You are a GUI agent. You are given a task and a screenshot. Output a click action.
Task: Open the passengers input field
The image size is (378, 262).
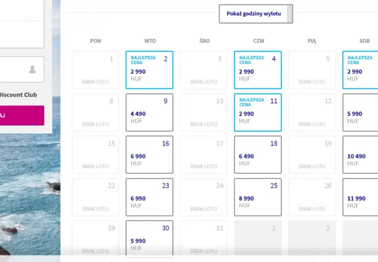click(22, 69)
